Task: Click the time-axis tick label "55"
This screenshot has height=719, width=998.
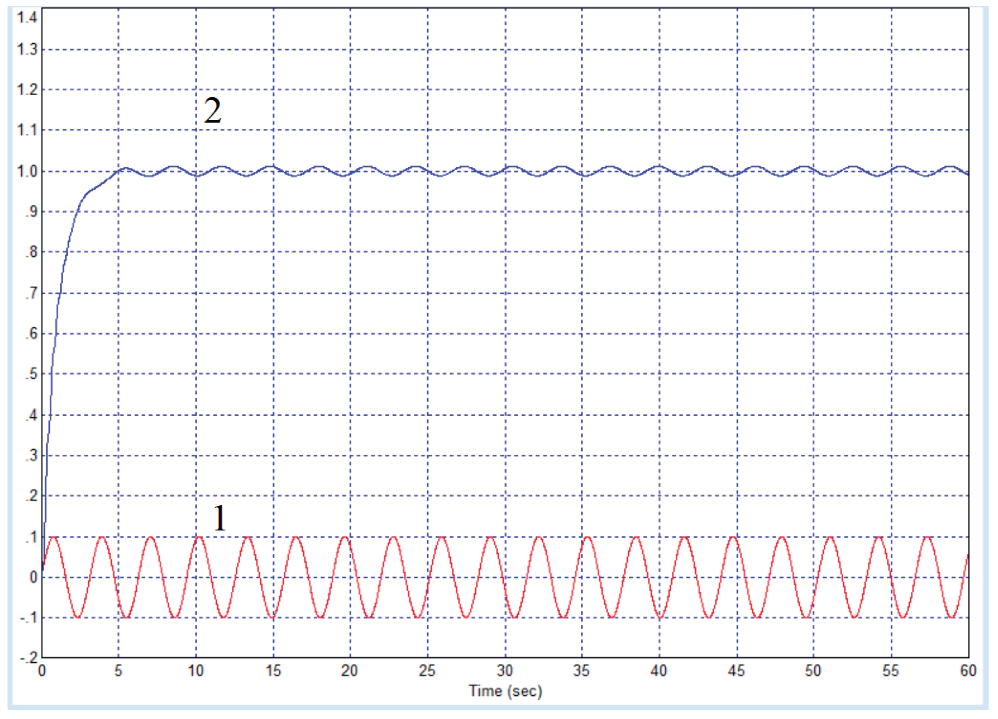Action: pyautogui.click(x=891, y=671)
